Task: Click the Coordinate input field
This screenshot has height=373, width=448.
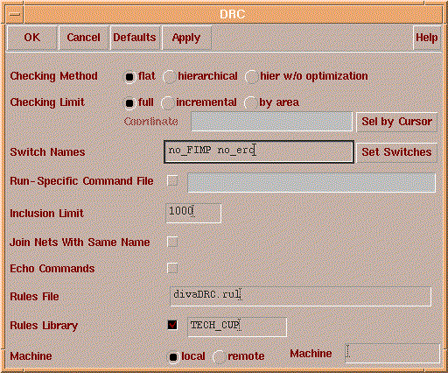Action: pos(271,122)
